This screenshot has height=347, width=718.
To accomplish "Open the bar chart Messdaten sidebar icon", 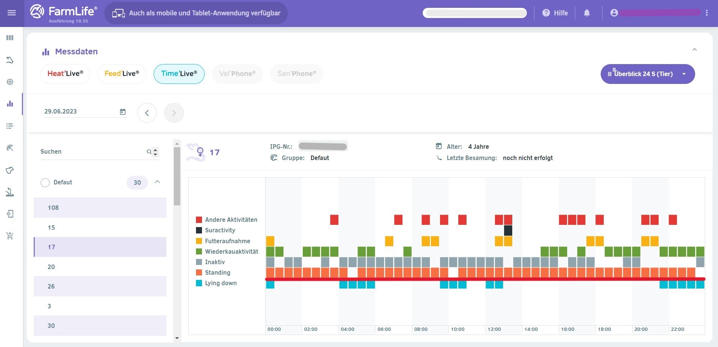I will [10, 104].
